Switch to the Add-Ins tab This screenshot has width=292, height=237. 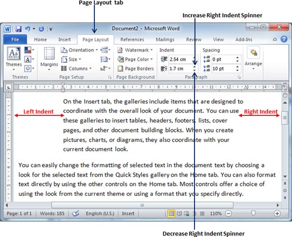pos(244,40)
